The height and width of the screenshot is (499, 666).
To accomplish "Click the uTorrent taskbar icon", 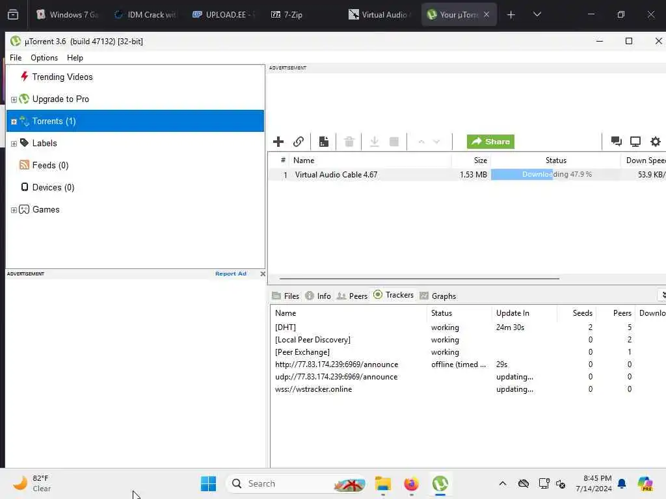I will click(440, 483).
